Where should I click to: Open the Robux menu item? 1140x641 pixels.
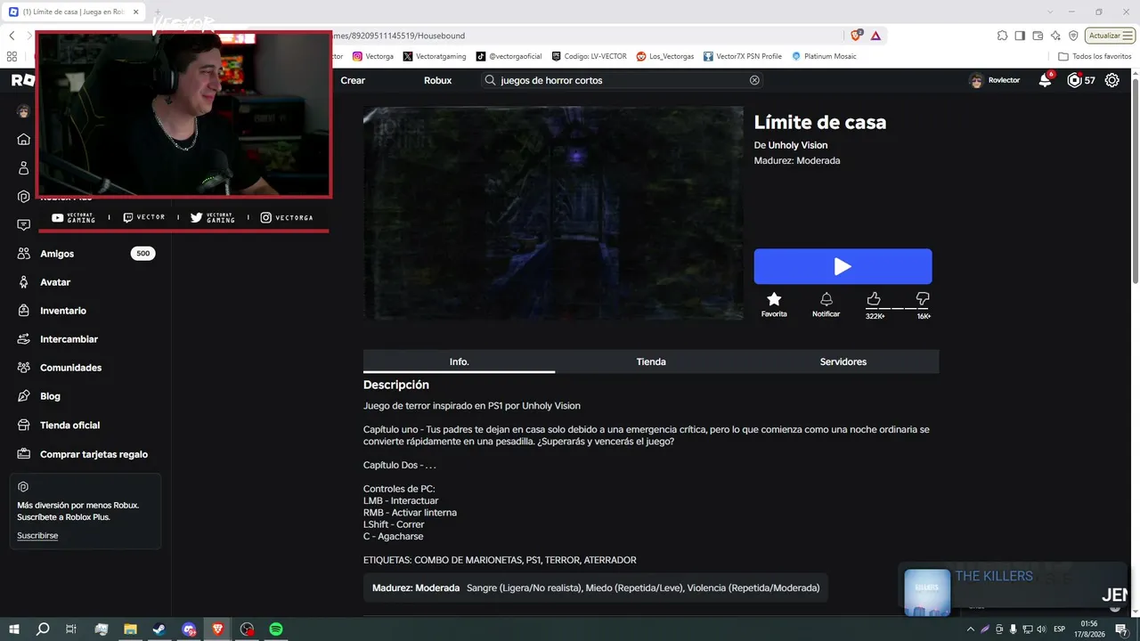click(437, 80)
